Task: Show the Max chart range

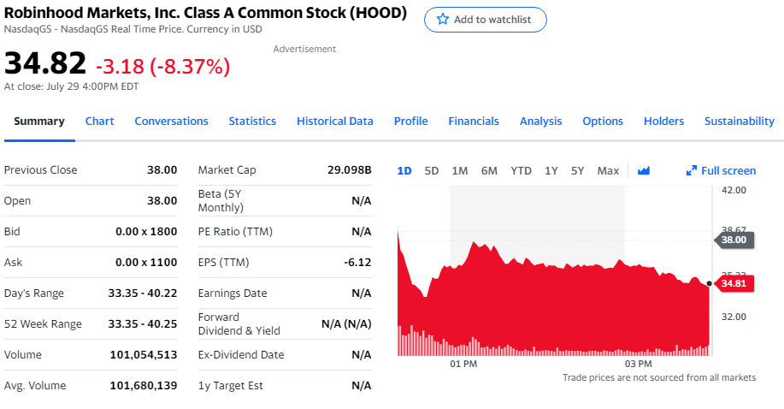Action: pyautogui.click(x=608, y=170)
